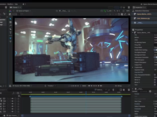Viewport: 157px width, 117px height.
Task: Toggle Colorspace Correction switch
Action: point(155,57)
